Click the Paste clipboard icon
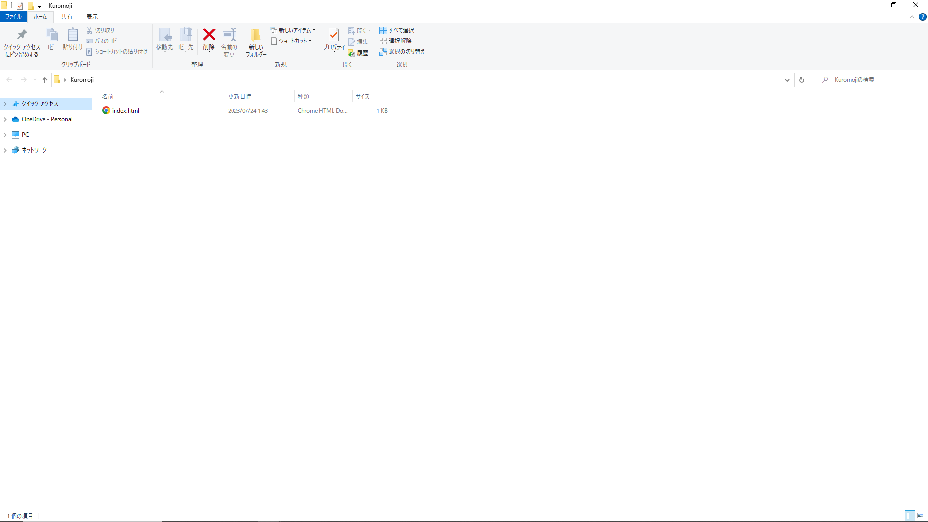This screenshot has height=522, width=928. [72, 34]
